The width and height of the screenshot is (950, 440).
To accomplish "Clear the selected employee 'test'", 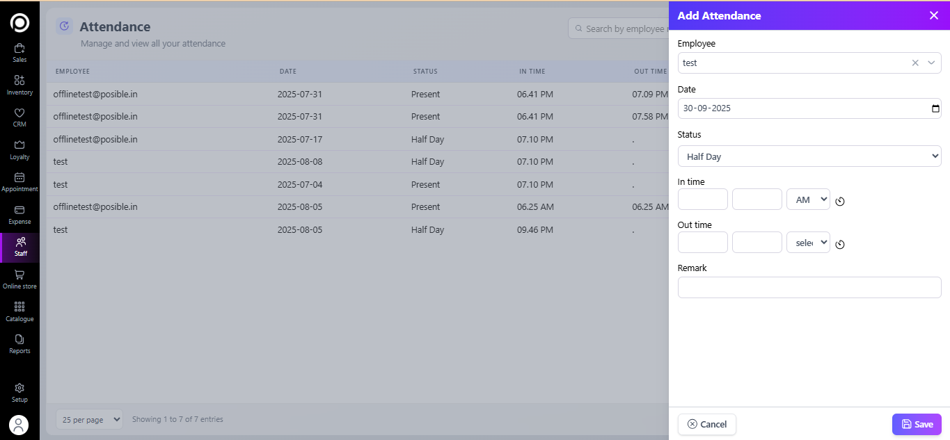I will click(x=915, y=63).
